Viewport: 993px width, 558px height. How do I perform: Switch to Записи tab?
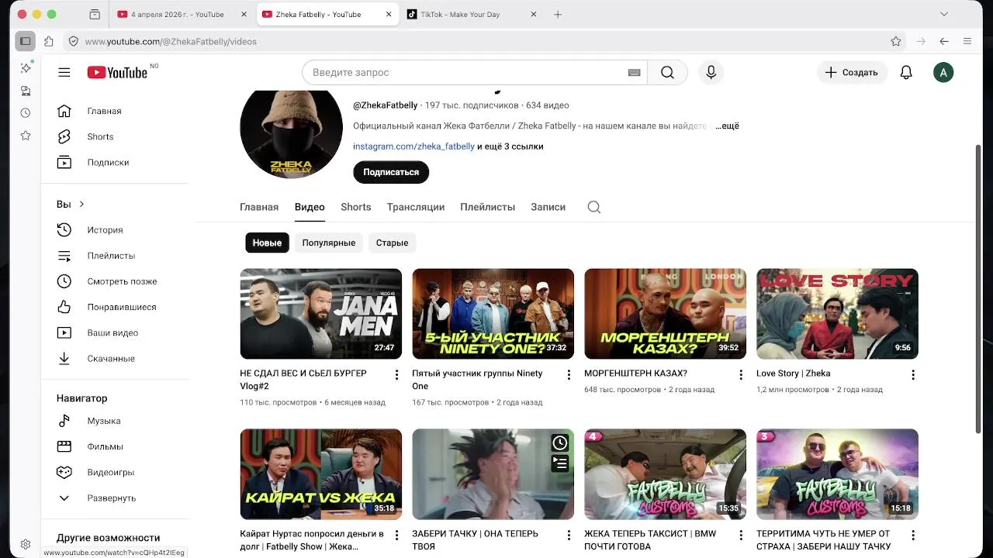click(548, 207)
